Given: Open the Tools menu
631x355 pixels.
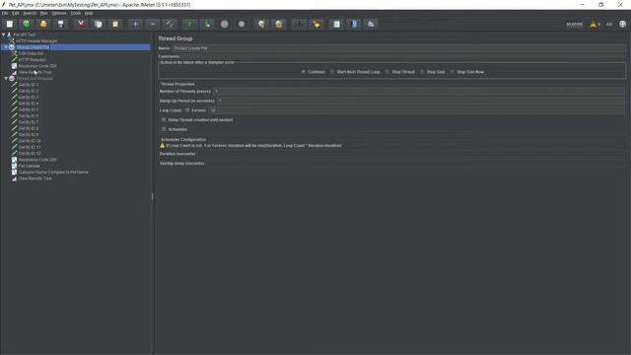Looking at the screenshot, I should (76, 13).
